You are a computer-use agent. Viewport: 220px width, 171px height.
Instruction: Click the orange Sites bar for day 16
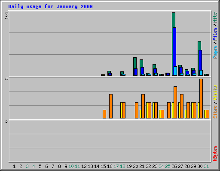111,106
